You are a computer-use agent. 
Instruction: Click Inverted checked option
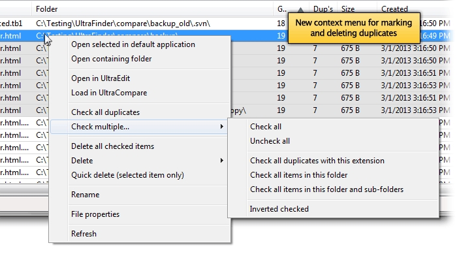[279, 209]
